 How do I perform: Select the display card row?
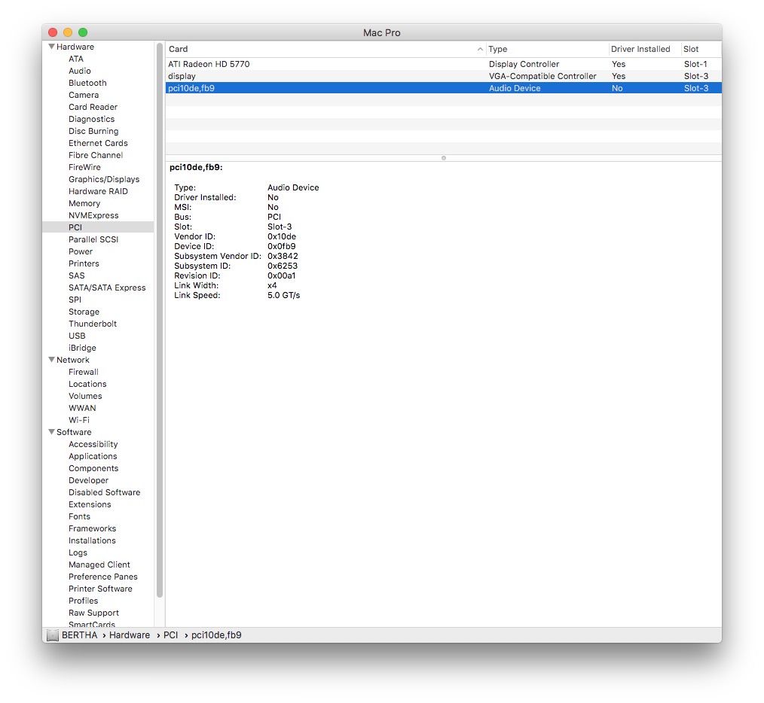443,77
